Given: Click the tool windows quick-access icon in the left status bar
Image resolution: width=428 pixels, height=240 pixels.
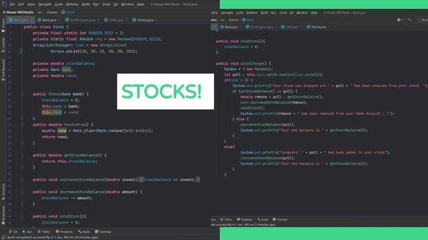Looking at the screenshot, I should click(3, 237).
